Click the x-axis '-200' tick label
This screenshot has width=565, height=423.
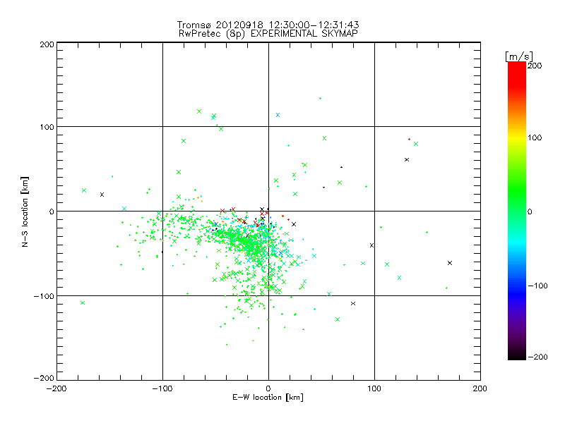pos(56,388)
